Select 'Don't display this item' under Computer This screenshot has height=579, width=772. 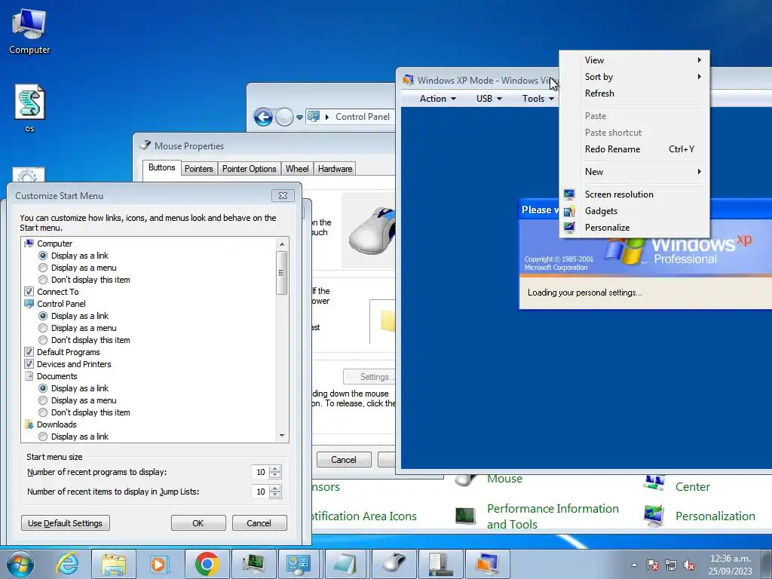(43, 280)
